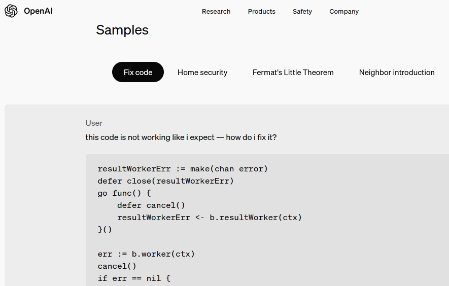Click the User label
Screen dimensions: 449x286
click(x=94, y=123)
